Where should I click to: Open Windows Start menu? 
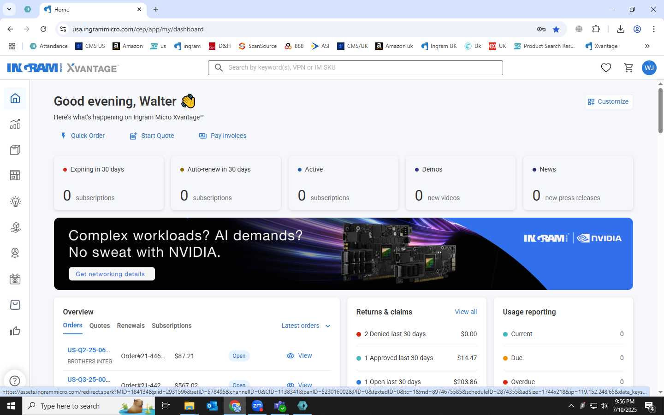coord(11,406)
